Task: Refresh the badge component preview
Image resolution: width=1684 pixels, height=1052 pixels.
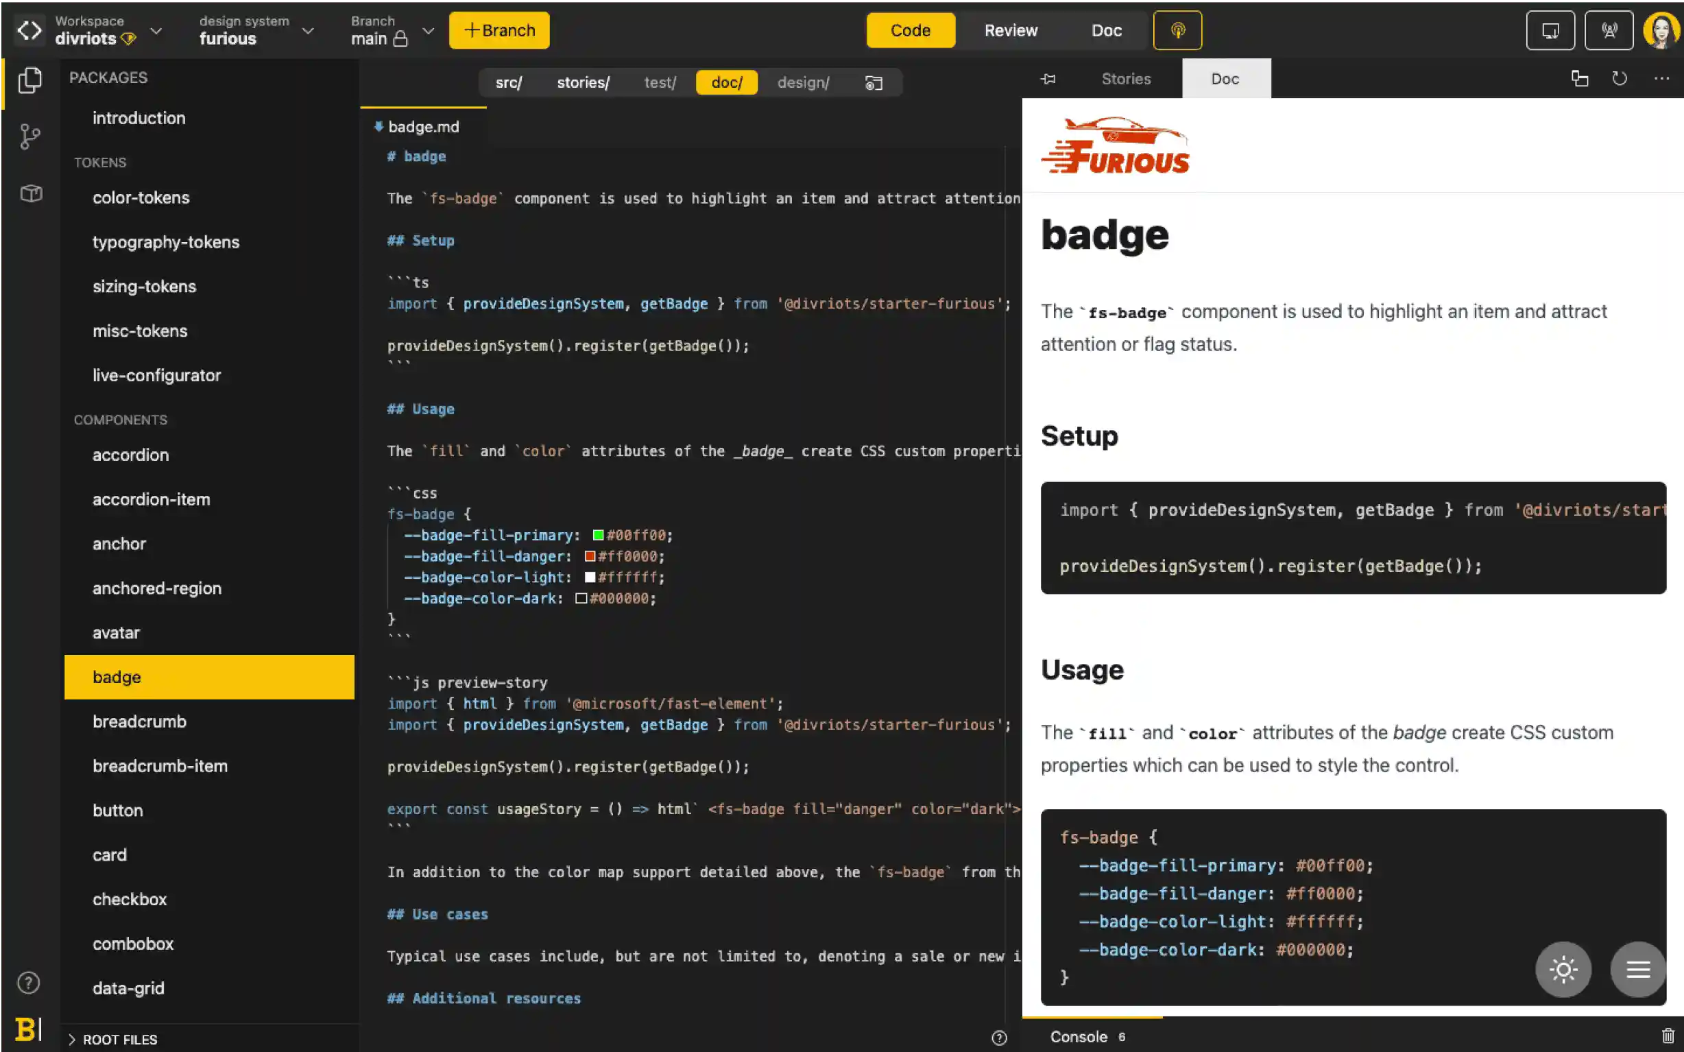Action: 1620,79
